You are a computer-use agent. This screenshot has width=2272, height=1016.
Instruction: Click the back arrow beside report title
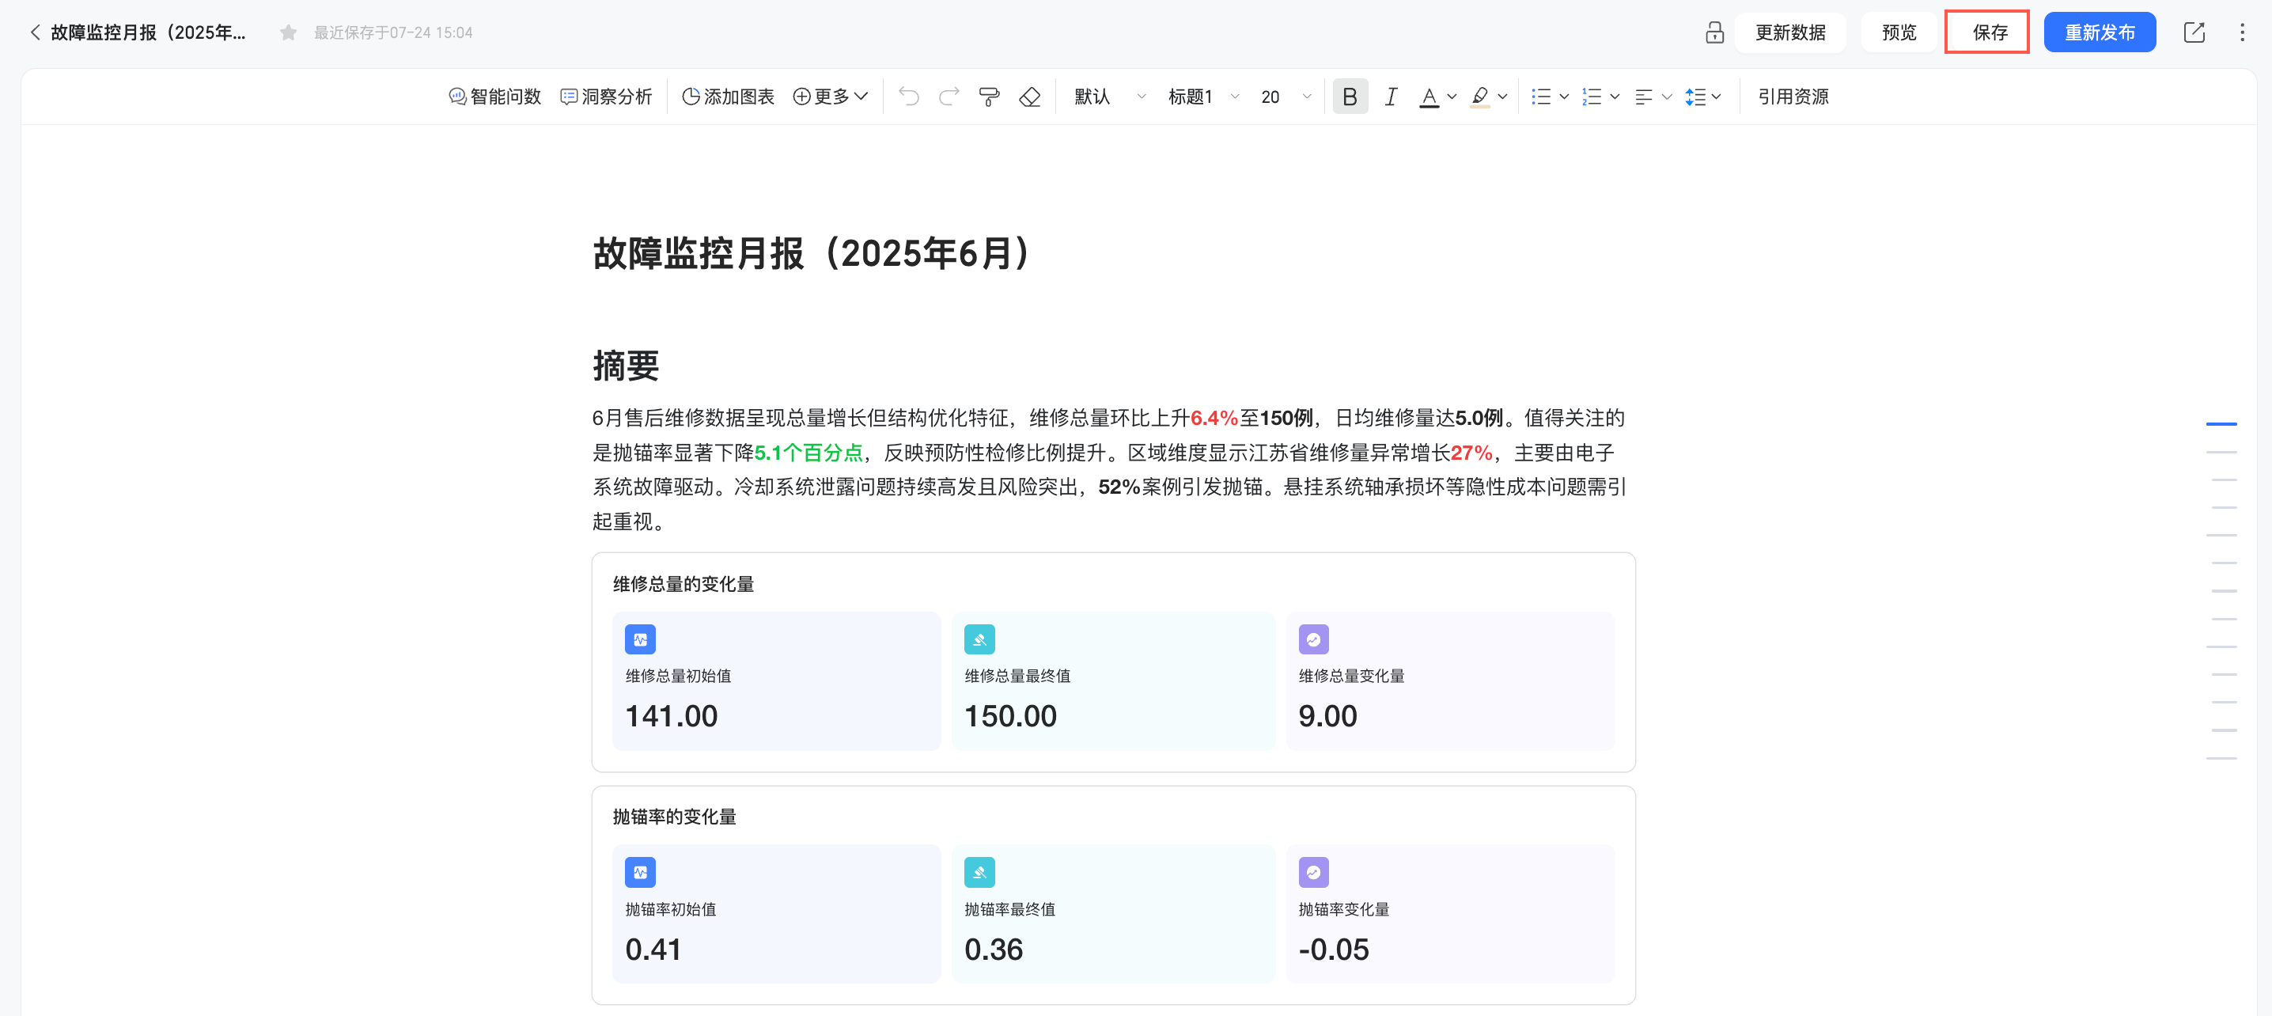coord(36,32)
